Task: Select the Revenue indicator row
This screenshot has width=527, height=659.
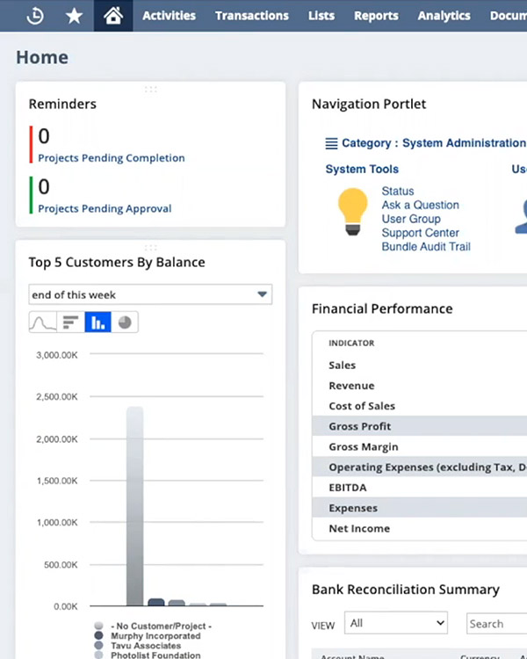Action: point(420,386)
